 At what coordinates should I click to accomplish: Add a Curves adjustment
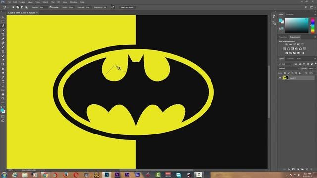[294, 44]
